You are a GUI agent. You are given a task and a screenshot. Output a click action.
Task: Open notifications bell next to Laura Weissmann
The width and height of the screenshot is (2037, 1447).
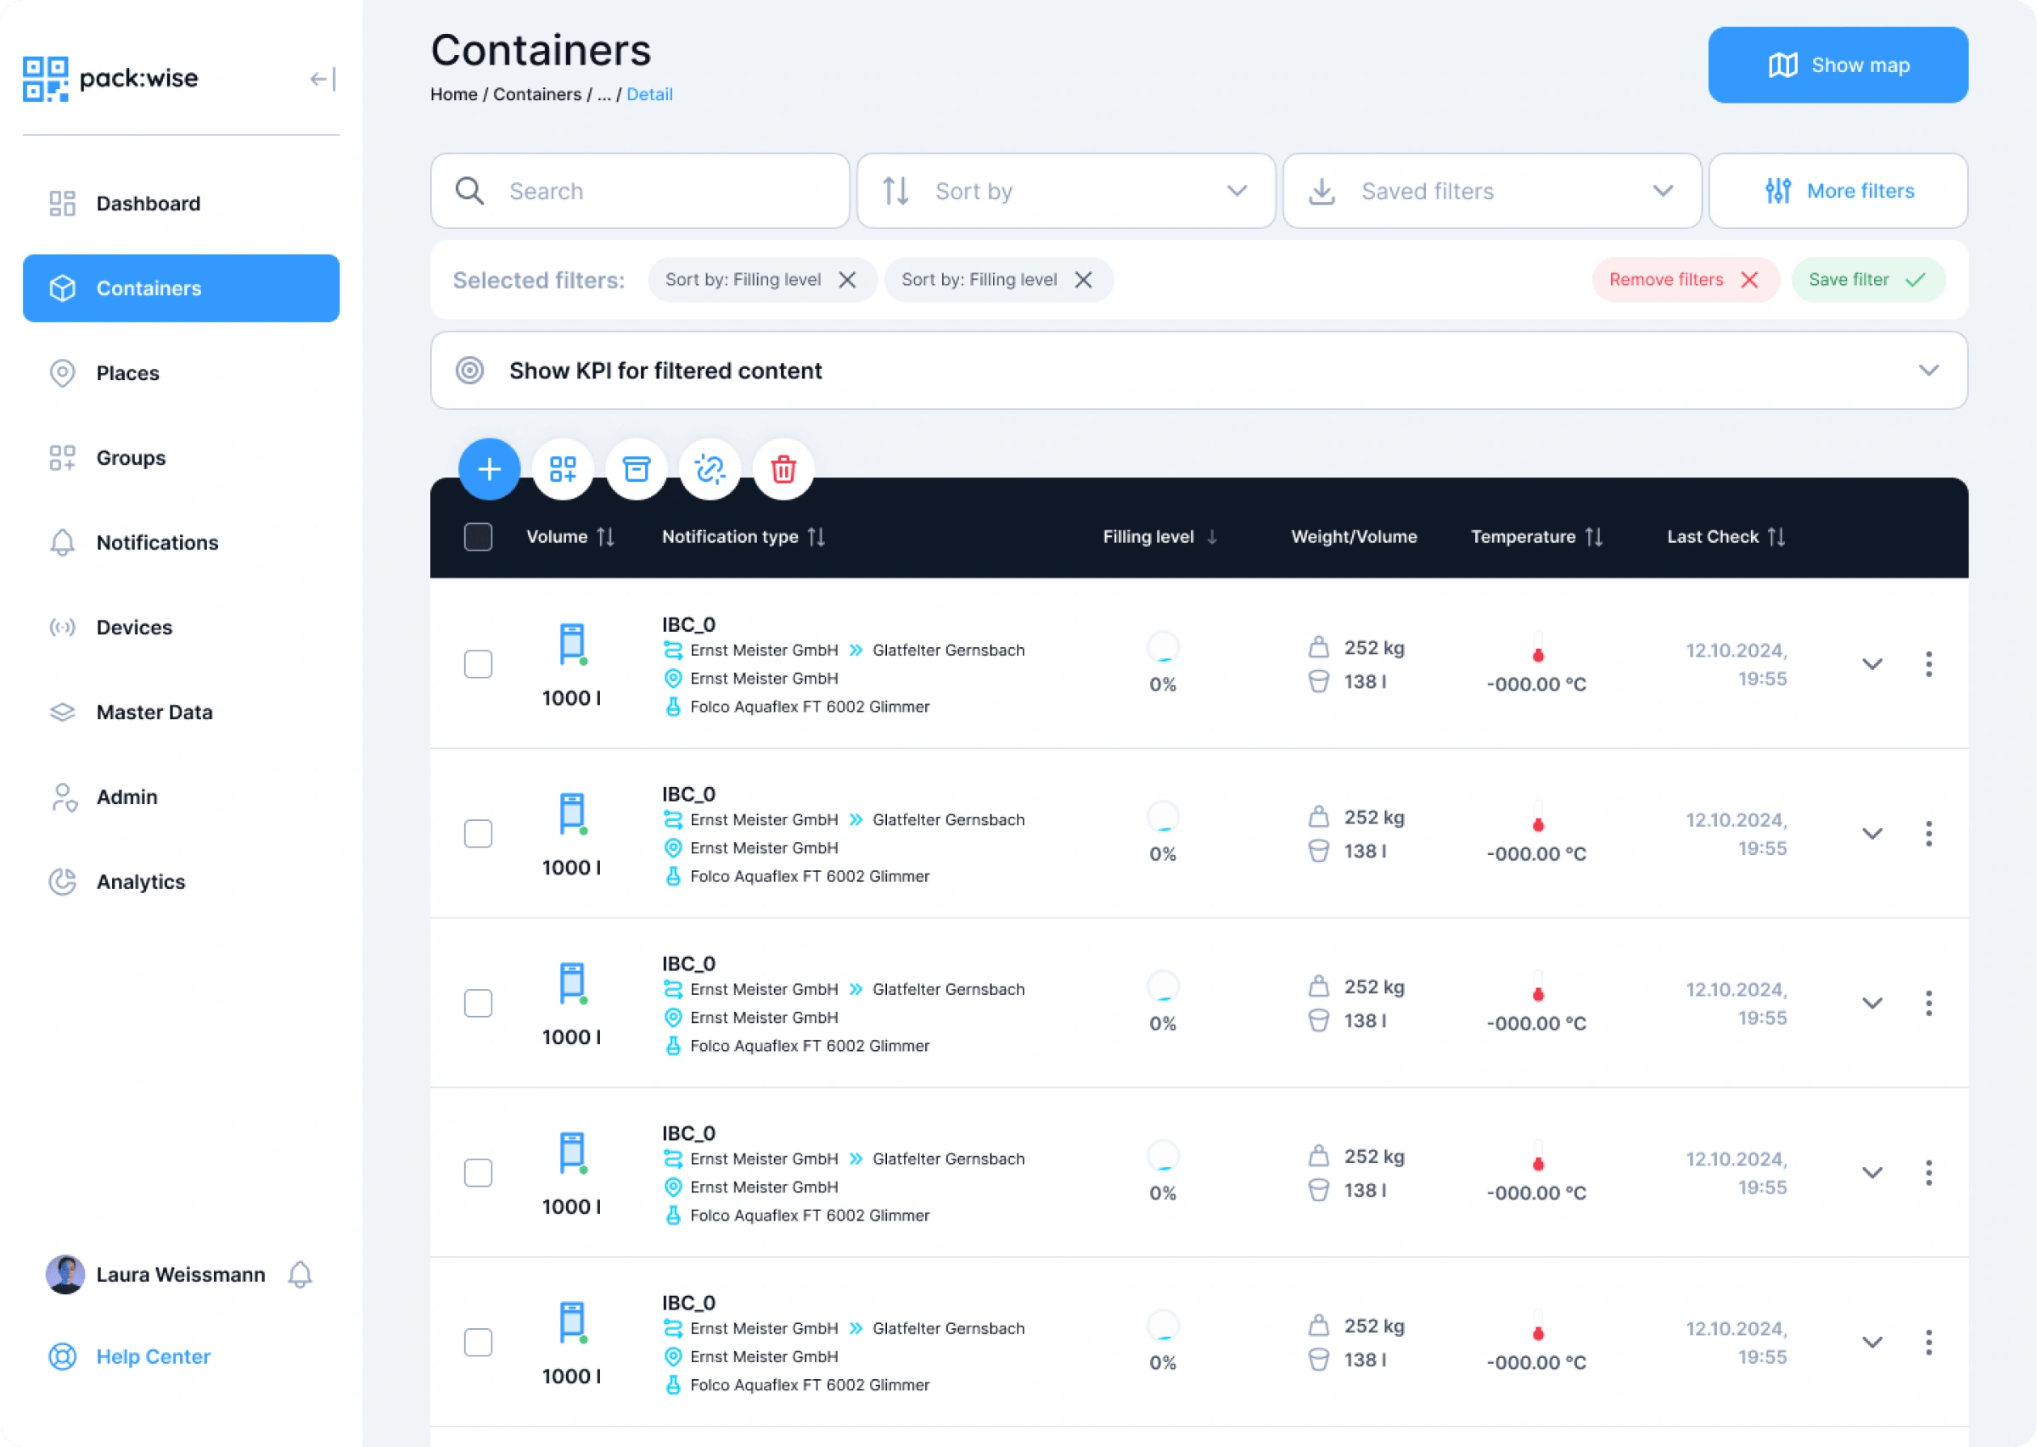coord(300,1275)
